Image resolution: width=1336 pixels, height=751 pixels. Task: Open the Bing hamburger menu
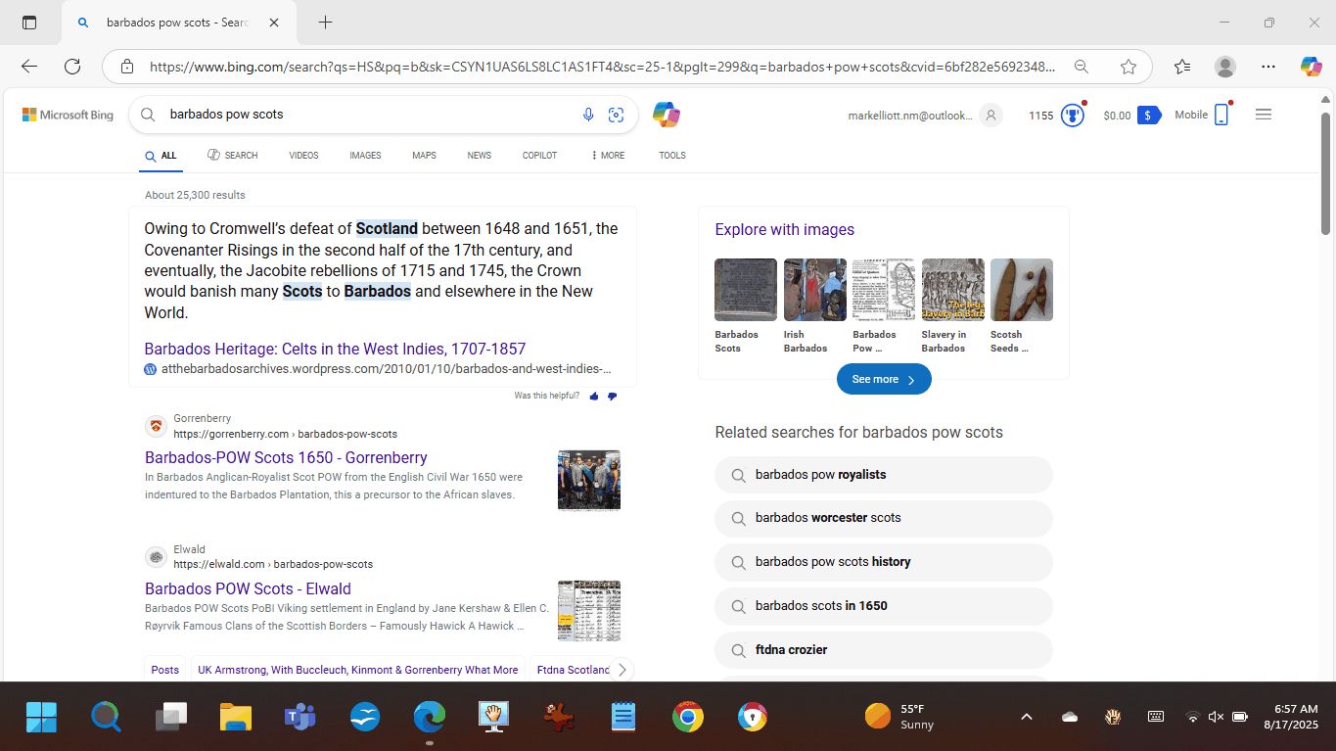[x=1263, y=115]
